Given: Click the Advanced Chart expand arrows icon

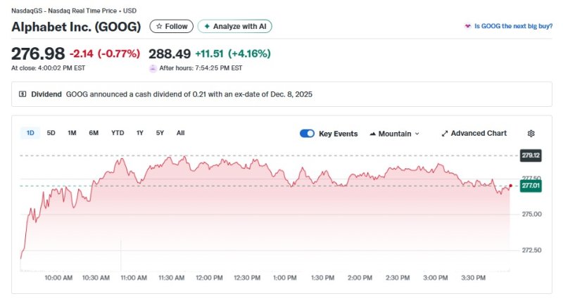Looking at the screenshot, I should pos(444,134).
